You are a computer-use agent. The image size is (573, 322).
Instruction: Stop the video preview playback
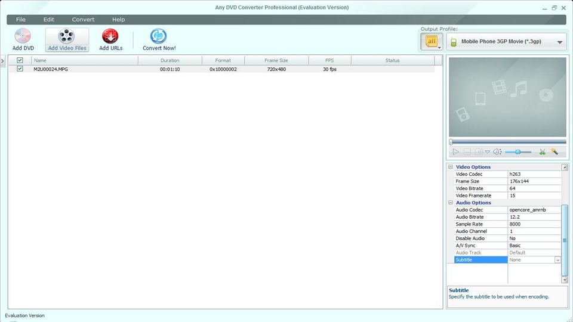[x=467, y=151]
